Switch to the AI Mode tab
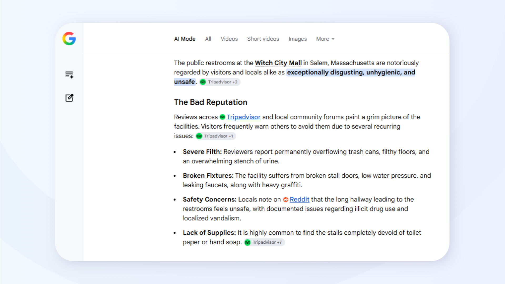 (185, 39)
